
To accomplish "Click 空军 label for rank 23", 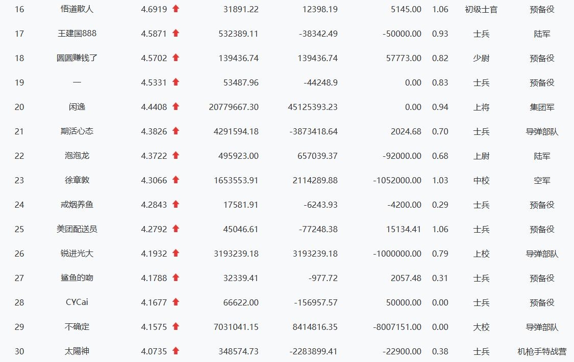I will pyautogui.click(x=542, y=180).
